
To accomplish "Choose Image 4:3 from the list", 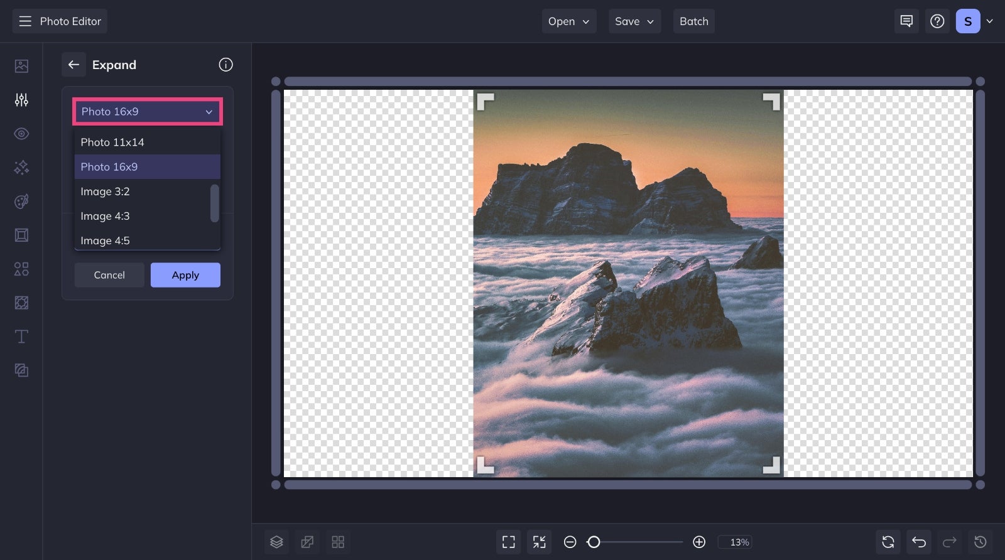I will (x=143, y=216).
